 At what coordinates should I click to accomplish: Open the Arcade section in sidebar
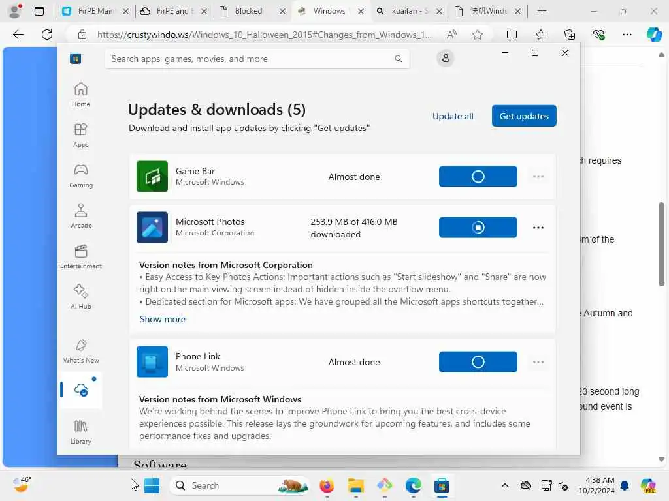[x=80, y=216]
